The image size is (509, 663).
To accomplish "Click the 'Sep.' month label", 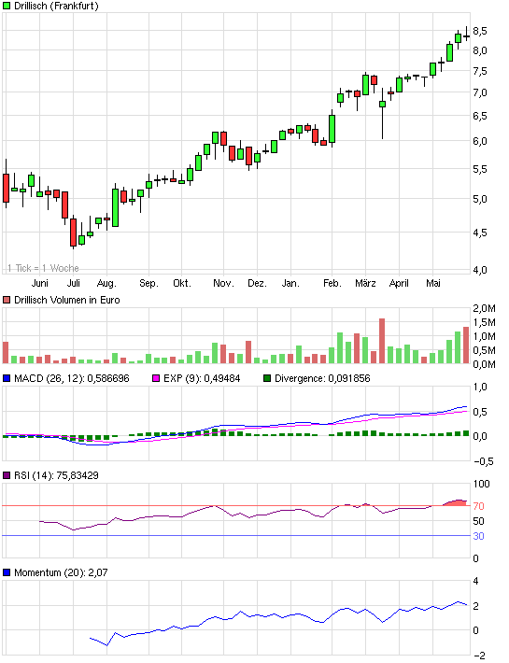I will coord(148,283).
